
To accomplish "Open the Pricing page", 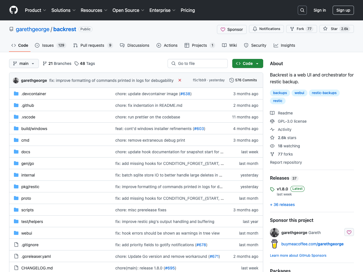I will pyautogui.click(x=188, y=10).
